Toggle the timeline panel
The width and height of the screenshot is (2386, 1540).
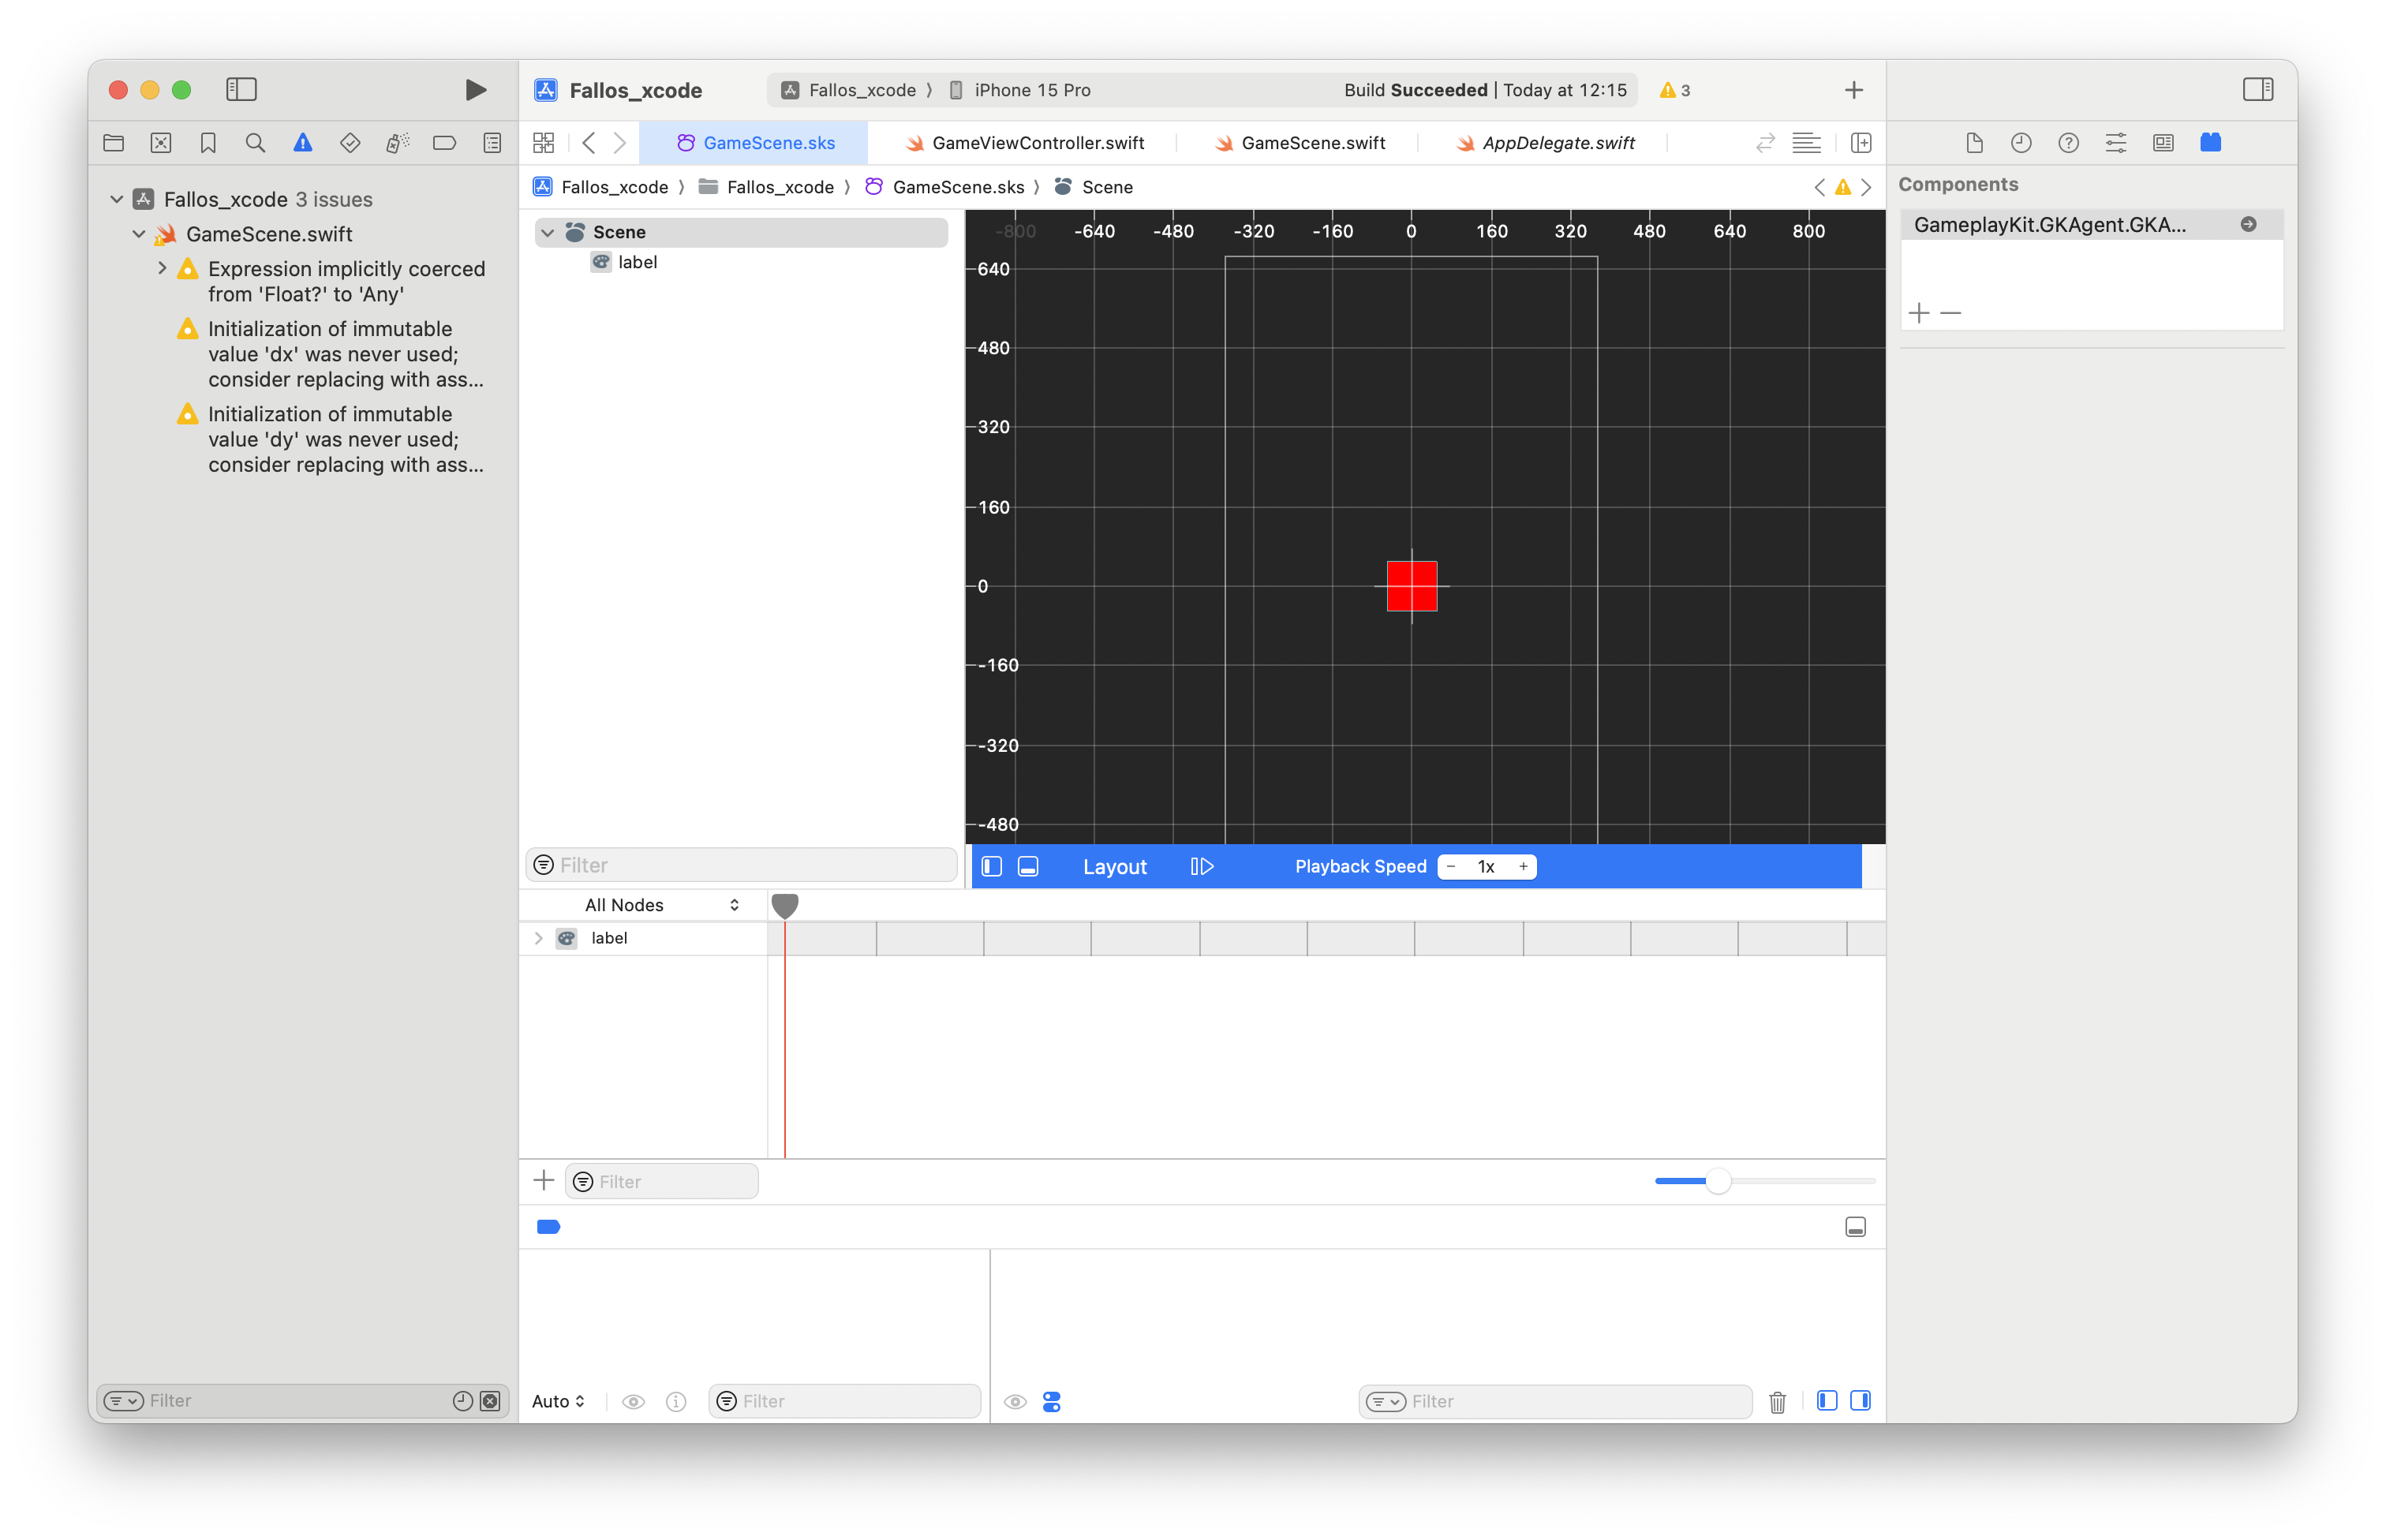click(1028, 866)
